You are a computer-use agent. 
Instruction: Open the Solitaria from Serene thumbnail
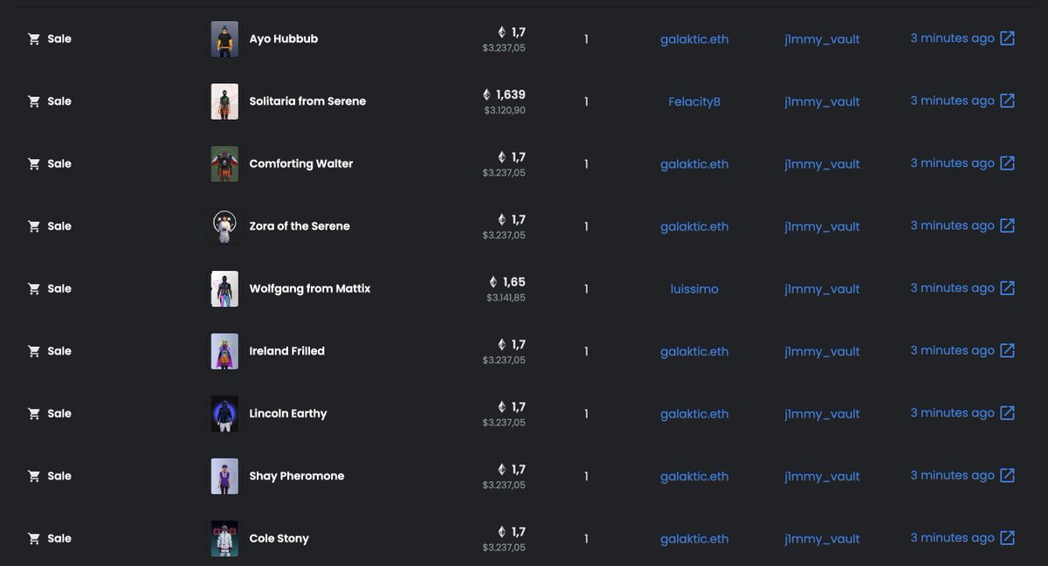224,101
